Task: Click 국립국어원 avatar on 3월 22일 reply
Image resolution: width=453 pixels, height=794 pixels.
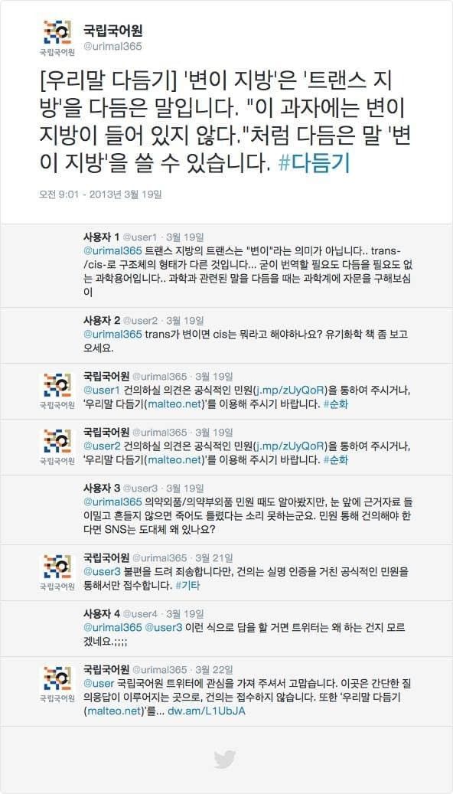Action: [57, 685]
